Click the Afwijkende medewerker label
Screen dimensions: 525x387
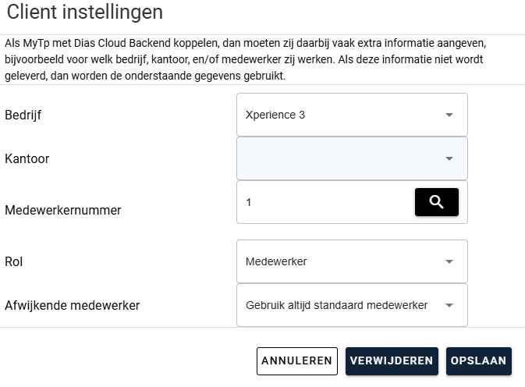tap(72, 305)
